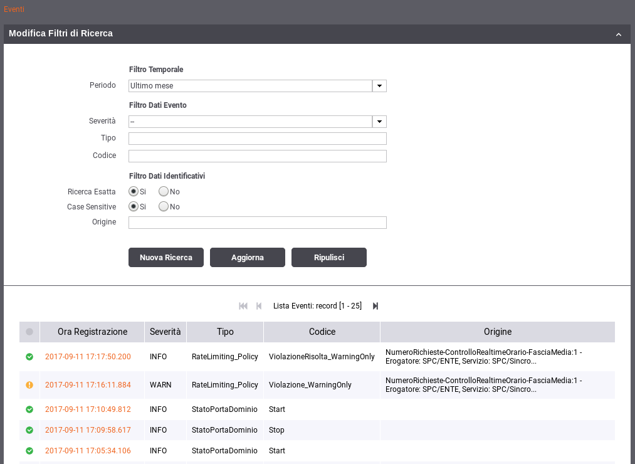Select No for Case Sensitive
635x464 pixels.
point(163,206)
